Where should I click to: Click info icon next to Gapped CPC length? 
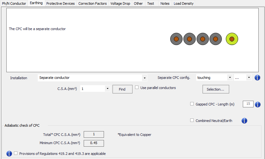257,104
